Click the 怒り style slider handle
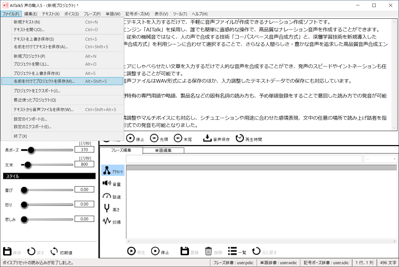 coord(24,205)
